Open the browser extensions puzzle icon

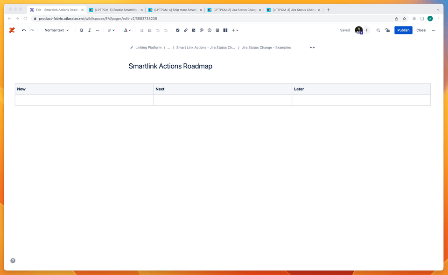point(414,19)
